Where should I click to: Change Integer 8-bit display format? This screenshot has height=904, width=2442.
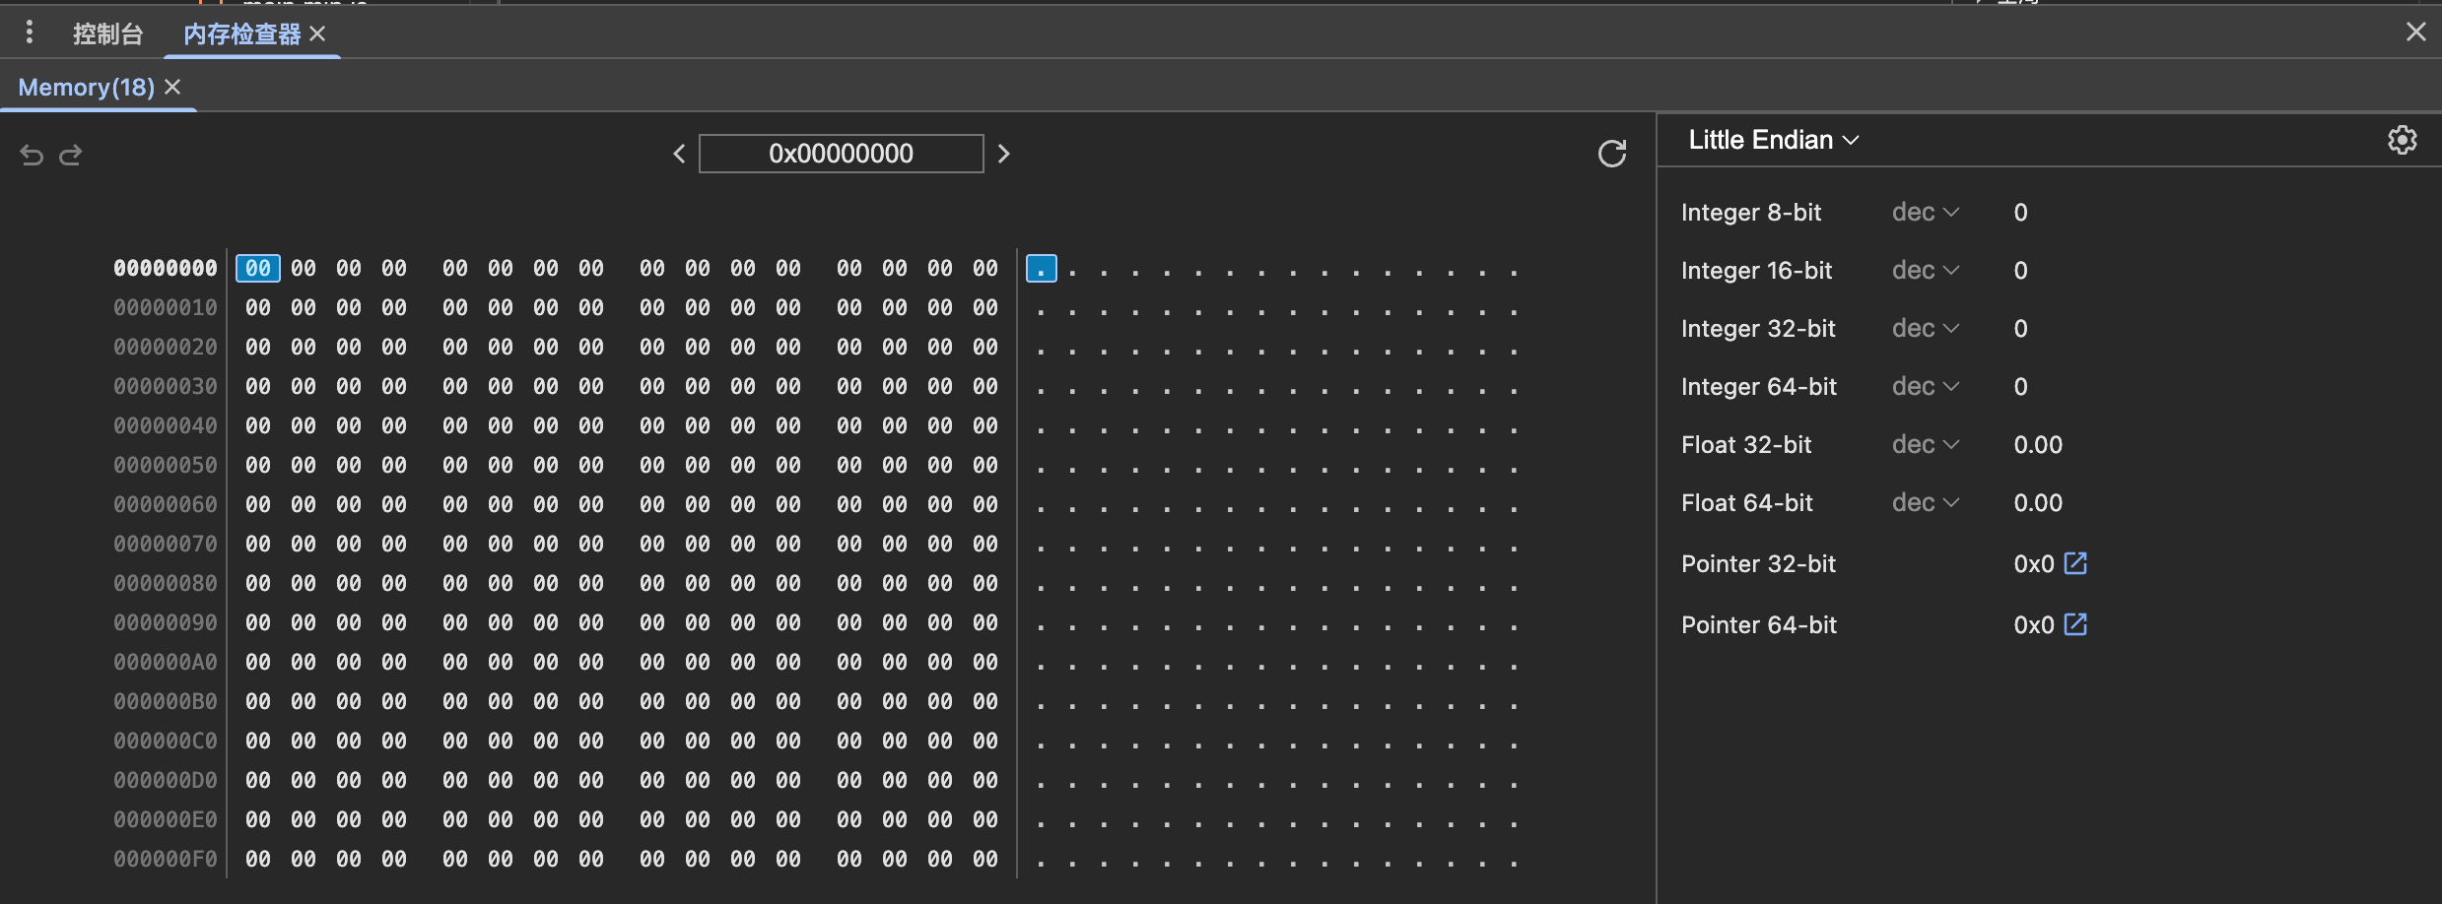click(x=1925, y=213)
